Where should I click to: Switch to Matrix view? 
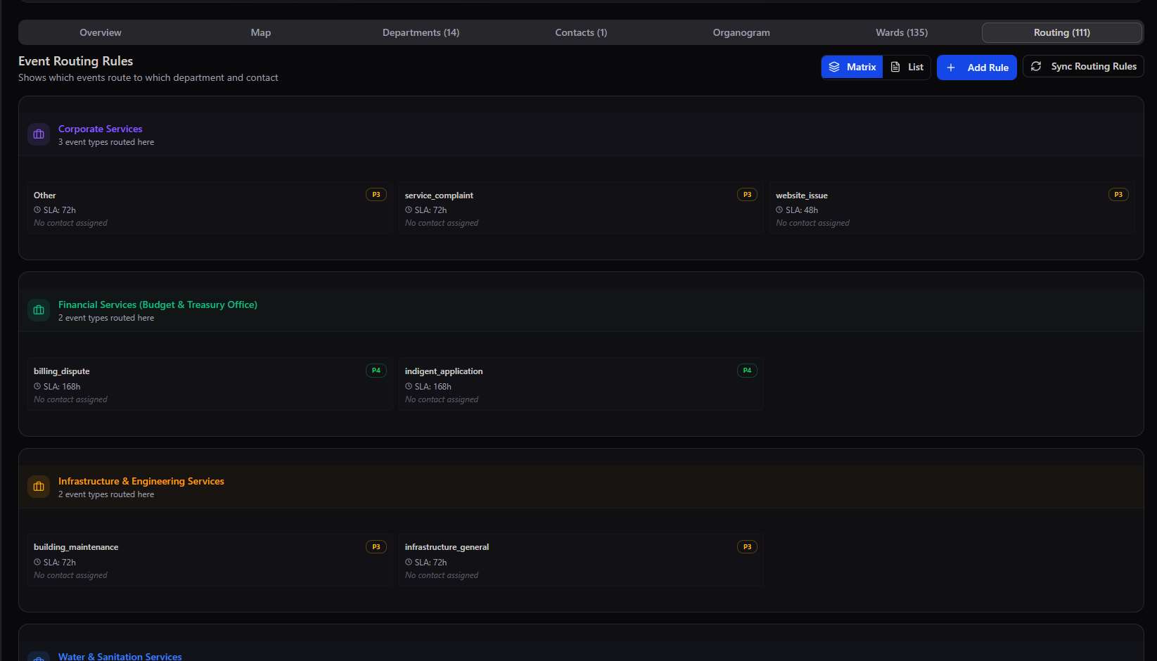tap(852, 67)
